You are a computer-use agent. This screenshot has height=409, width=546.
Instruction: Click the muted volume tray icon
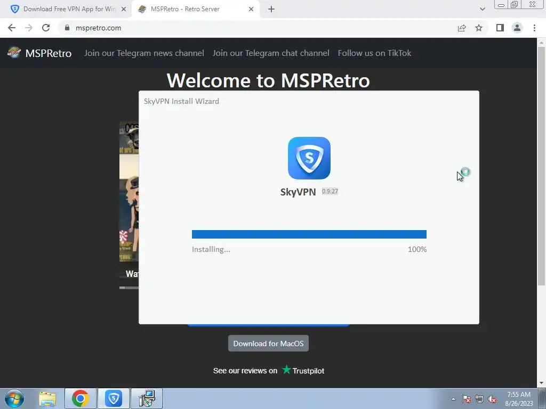click(492, 399)
